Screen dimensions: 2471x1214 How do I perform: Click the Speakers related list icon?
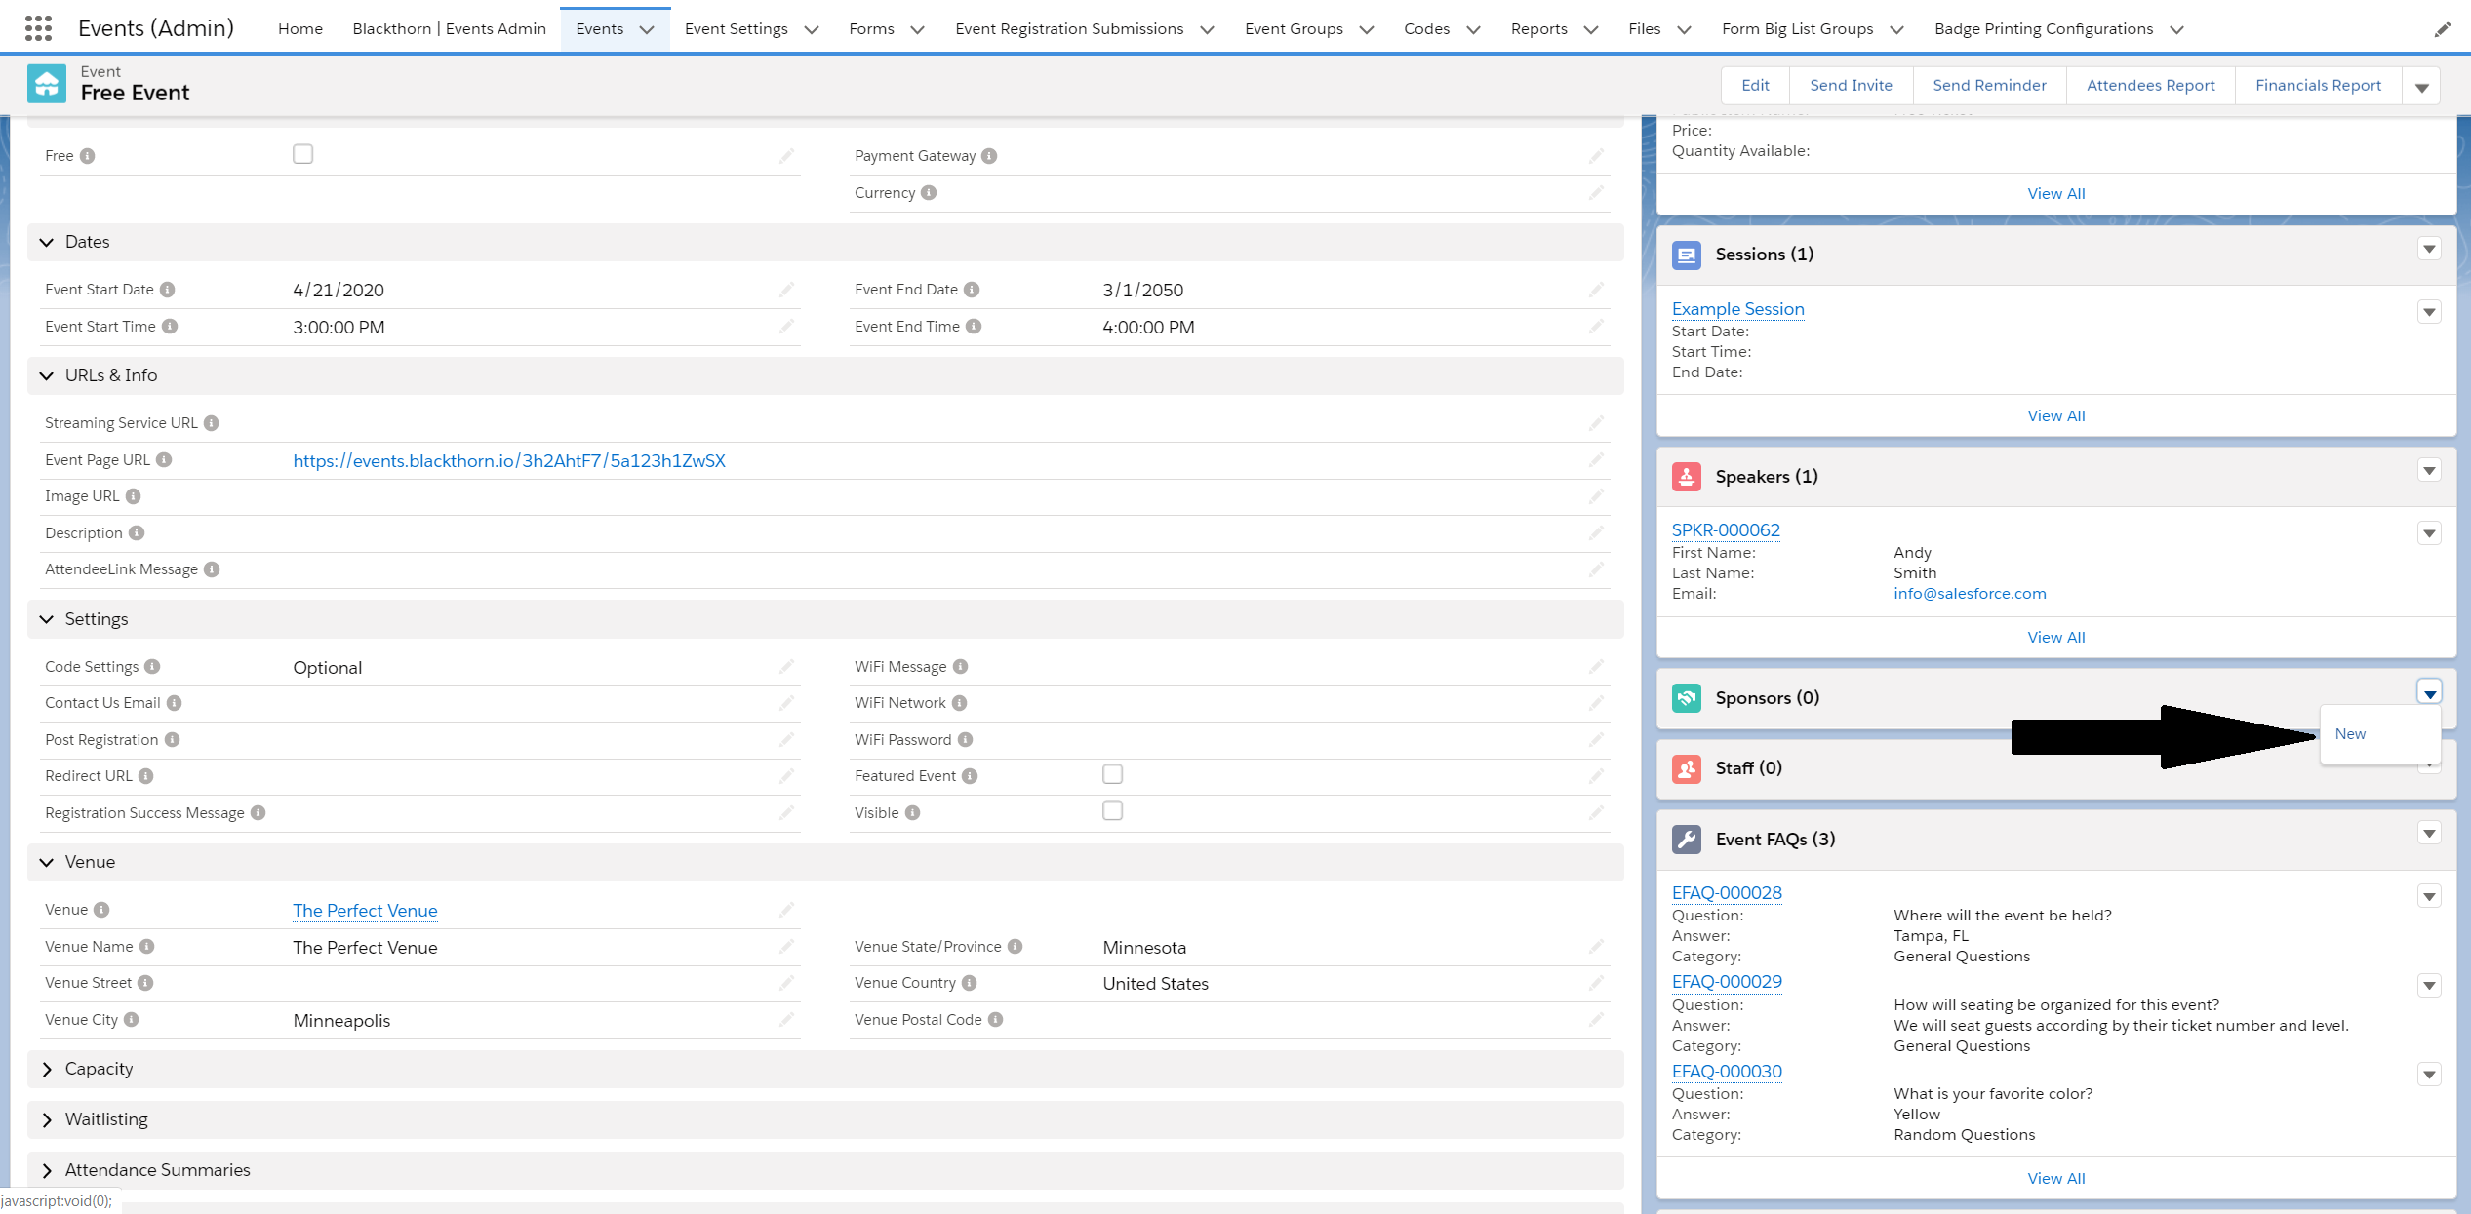click(1686, 477)
